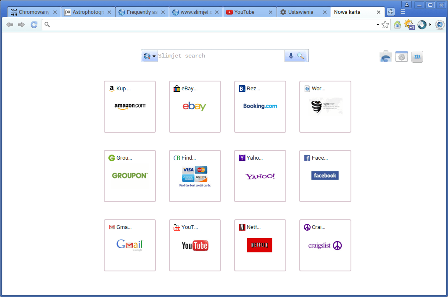
Task: Open the people group icon on page
Action: (x=417, y=57)
